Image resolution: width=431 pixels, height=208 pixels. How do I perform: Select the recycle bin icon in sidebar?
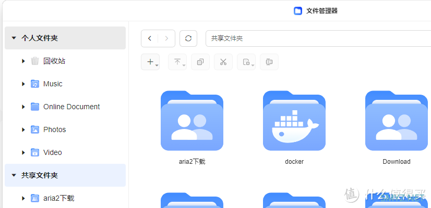click(35, 61)
